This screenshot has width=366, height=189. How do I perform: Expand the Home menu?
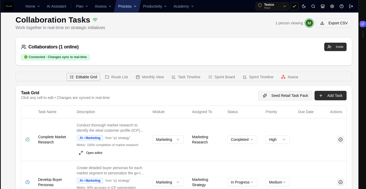[x=33, y=6]
